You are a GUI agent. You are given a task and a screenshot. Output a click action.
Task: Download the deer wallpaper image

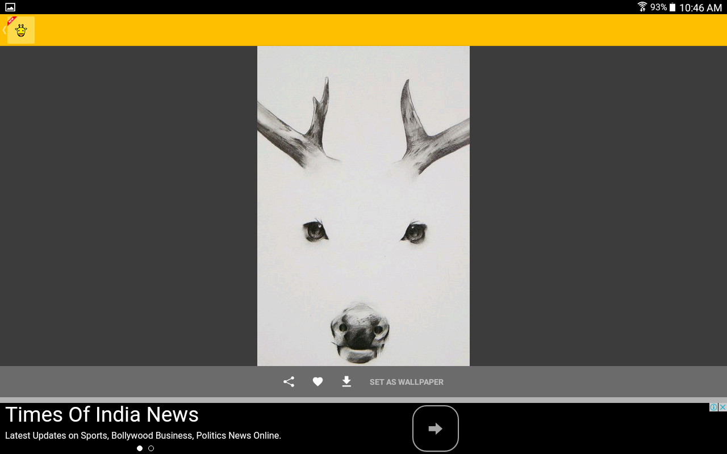click(346, 382)
